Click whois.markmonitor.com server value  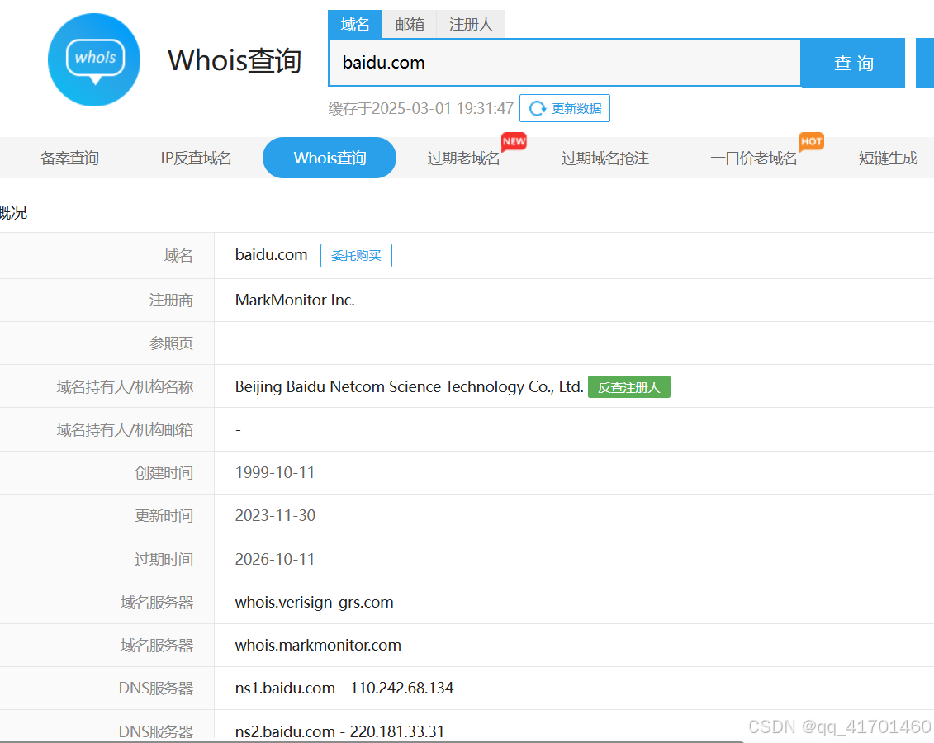[318, 646]
